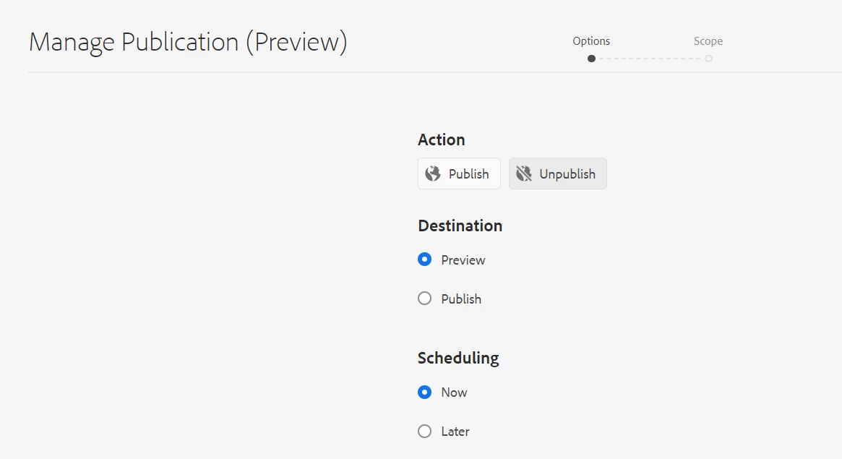Click the Manage Publication (Preview) title
Image resolution: width=842 pixels, height=459 pixels.
tap(188, 42)
